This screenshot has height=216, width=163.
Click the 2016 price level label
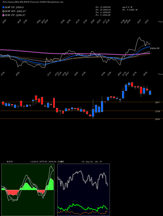[157, 119]
